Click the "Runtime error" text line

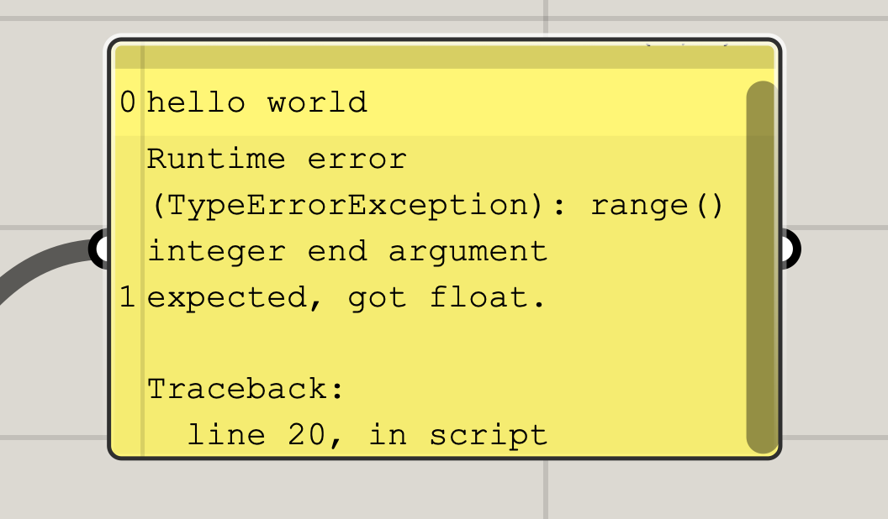[x=277, y=159]
